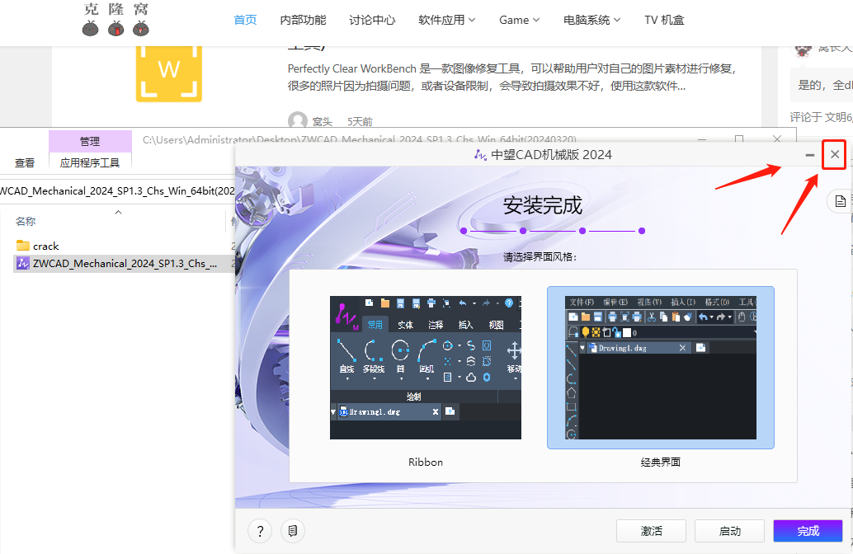This screenshot has height=554, width=853.
Task: Open the help question mark icon
Action: pyautogui.click(x=260, y=531)
